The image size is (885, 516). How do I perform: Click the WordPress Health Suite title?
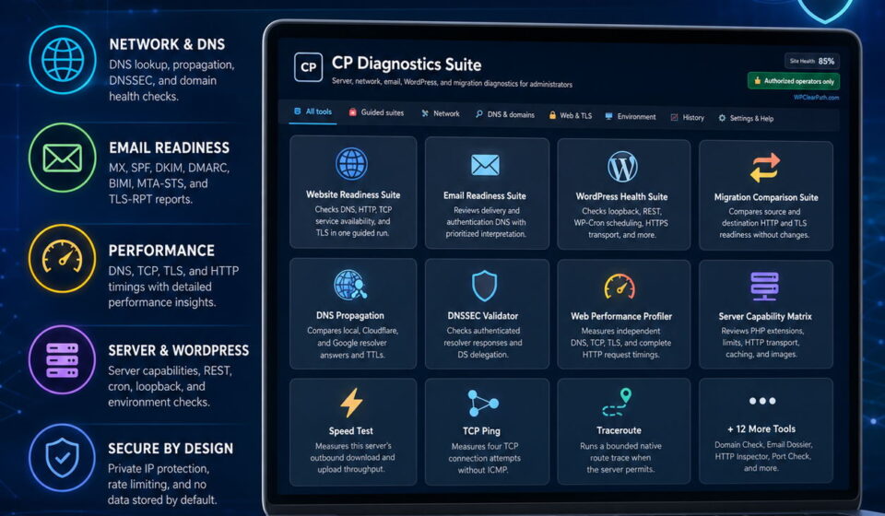point(621,196)
